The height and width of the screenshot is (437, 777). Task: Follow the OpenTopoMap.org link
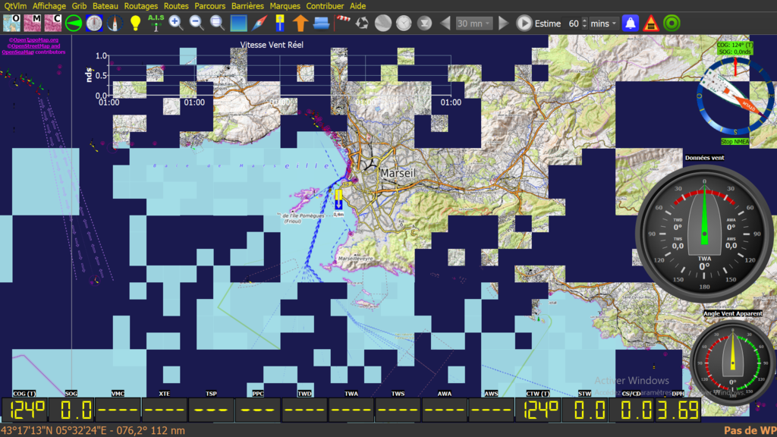click(33, 40)
